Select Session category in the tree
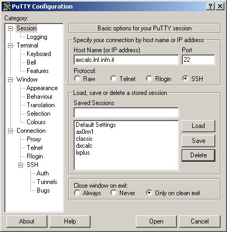Image resolution: width=227 pixels, height=232 pixels. coord(27,28)
